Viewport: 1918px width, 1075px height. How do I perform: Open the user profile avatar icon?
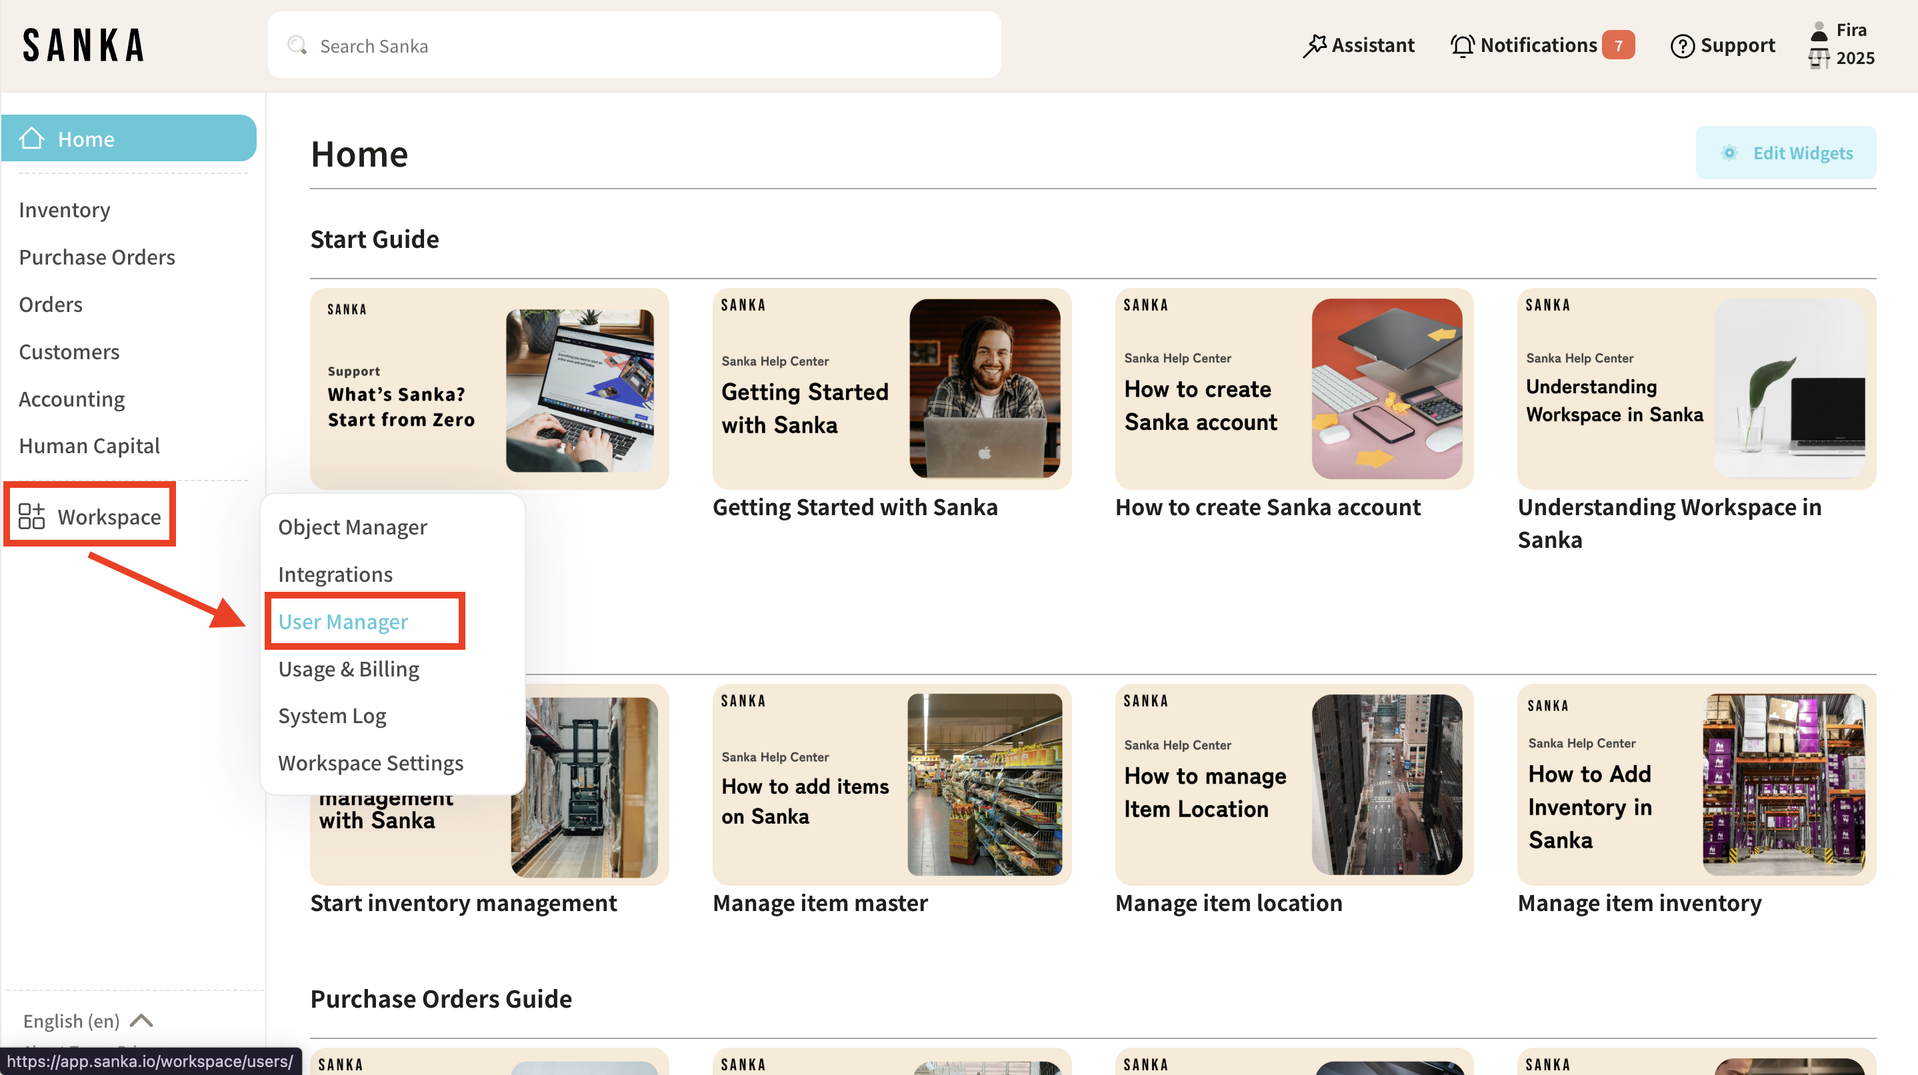click(1819, 31)
